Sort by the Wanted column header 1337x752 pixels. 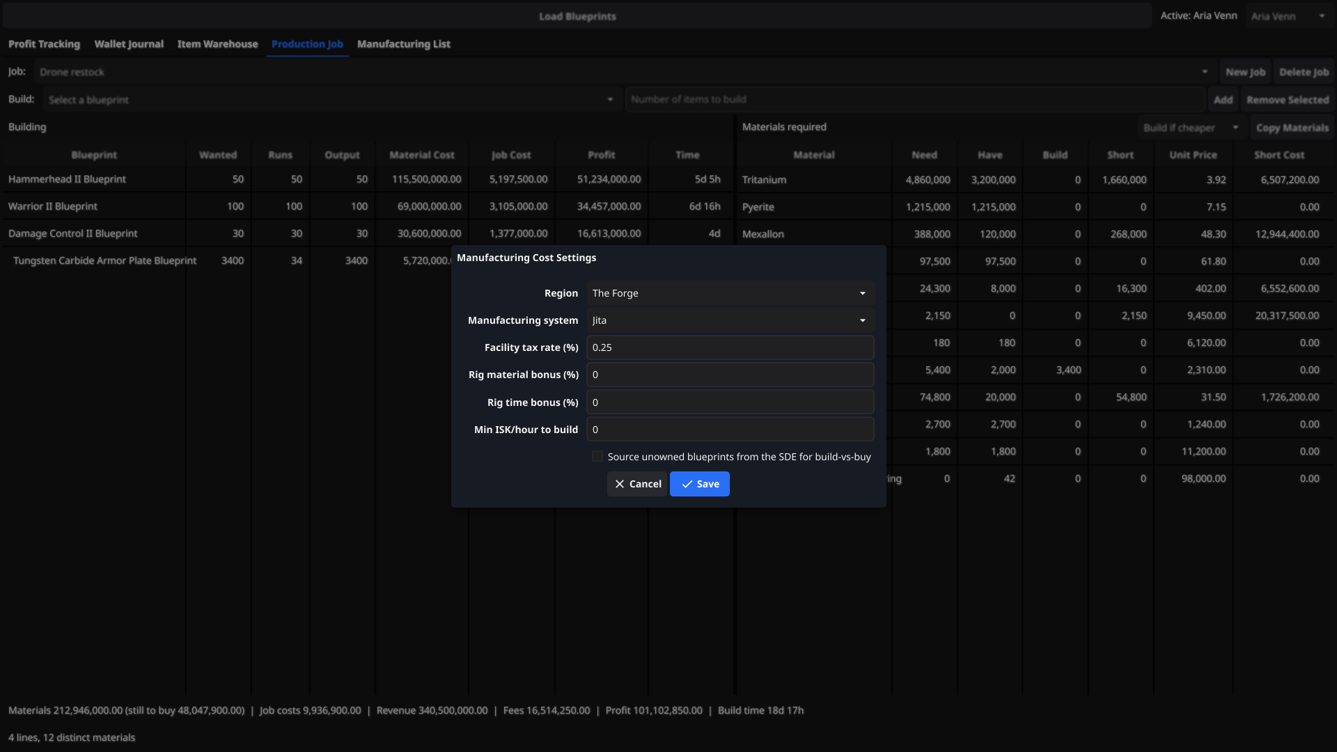coord(218,155)
